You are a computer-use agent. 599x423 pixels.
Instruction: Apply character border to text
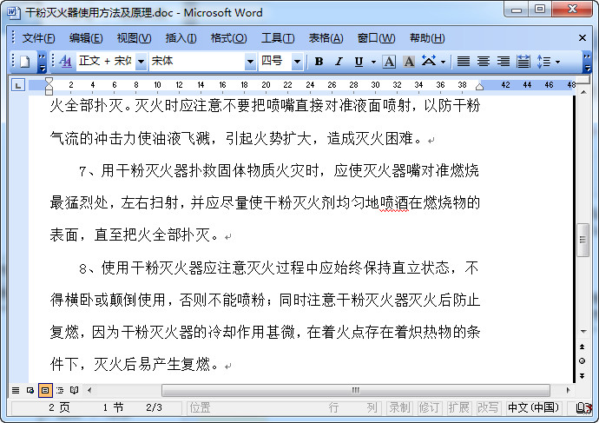coord(389,62)
